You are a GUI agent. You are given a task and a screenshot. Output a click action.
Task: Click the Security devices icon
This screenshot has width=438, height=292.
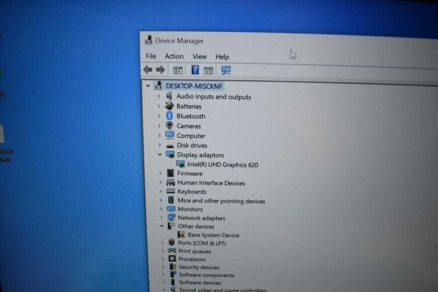coord(173,267)
